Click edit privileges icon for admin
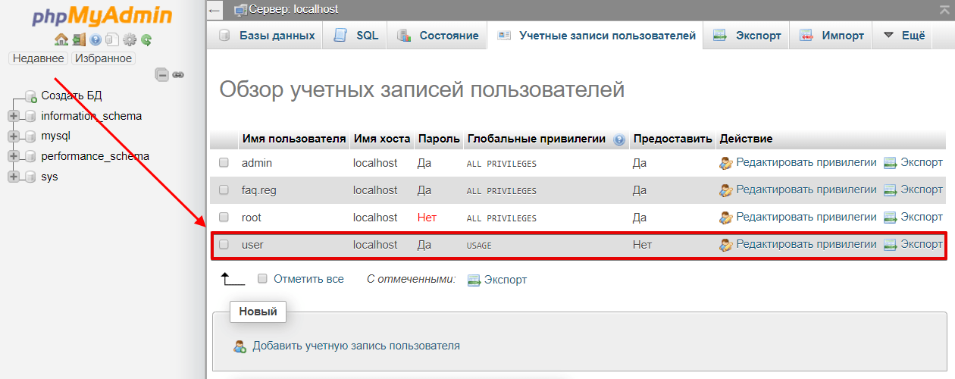Image resolution: width=955 pixels, height=379 pixels. pos(726,163)
